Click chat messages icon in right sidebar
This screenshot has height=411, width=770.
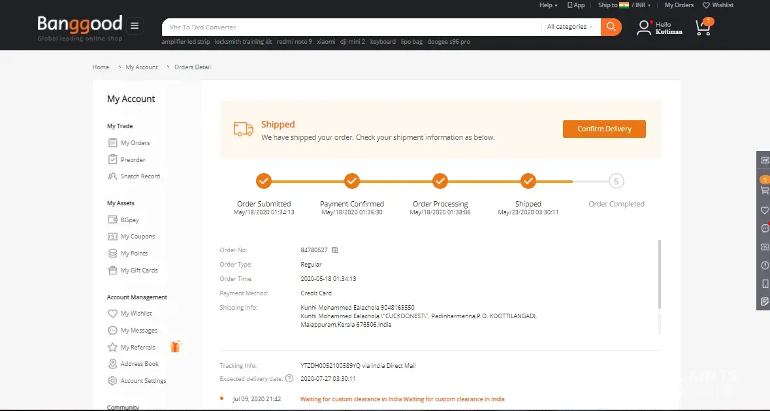tap(765, 229)
